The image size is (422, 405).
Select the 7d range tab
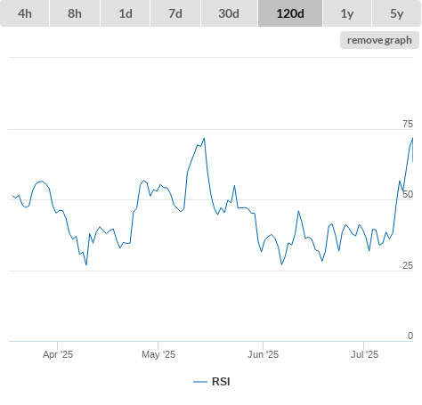(x=175, y=13)
